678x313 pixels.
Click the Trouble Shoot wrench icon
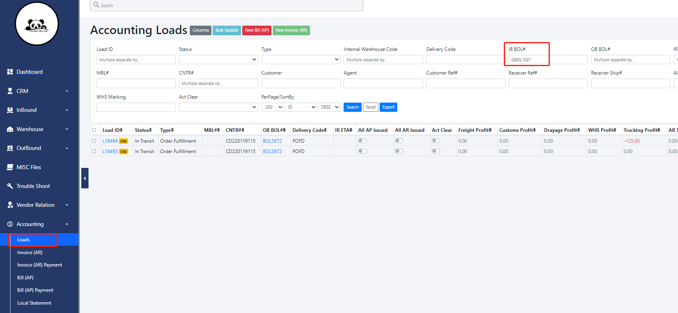tap(10, 186)
